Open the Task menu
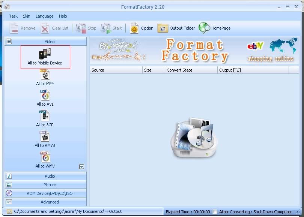The width and height of the screenshot is (304, 217). 14,16
